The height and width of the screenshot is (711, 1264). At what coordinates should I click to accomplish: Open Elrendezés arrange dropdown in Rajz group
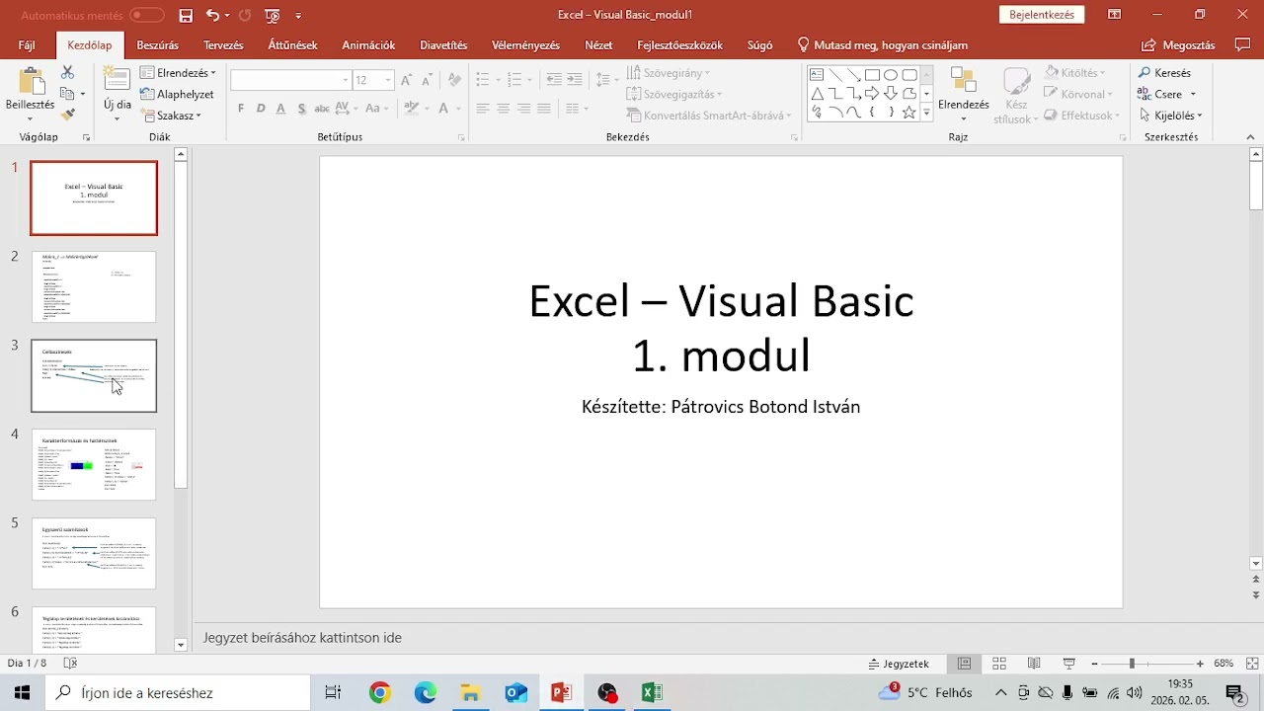pos(963,94)
